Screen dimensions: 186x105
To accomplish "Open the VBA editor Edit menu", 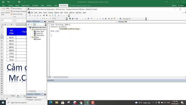I will [x=36, y=13].
